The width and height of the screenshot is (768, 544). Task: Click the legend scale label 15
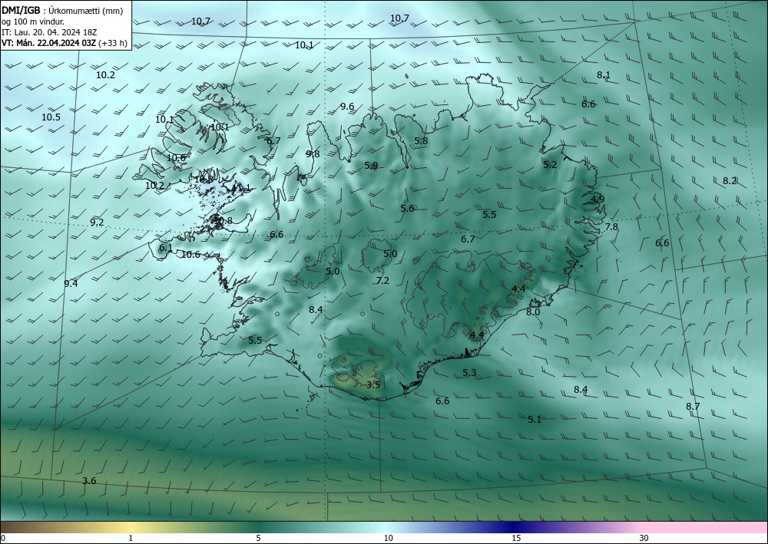(516, 538)
